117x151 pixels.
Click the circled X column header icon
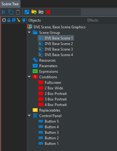click(4, 20)
